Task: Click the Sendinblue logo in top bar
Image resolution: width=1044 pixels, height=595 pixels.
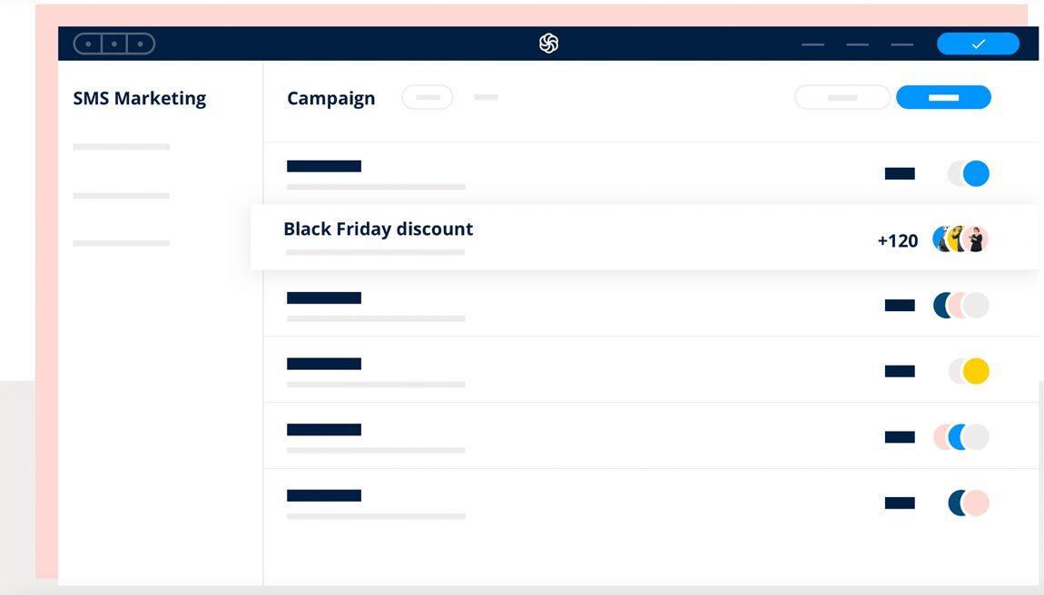Action: coord(548,44)
